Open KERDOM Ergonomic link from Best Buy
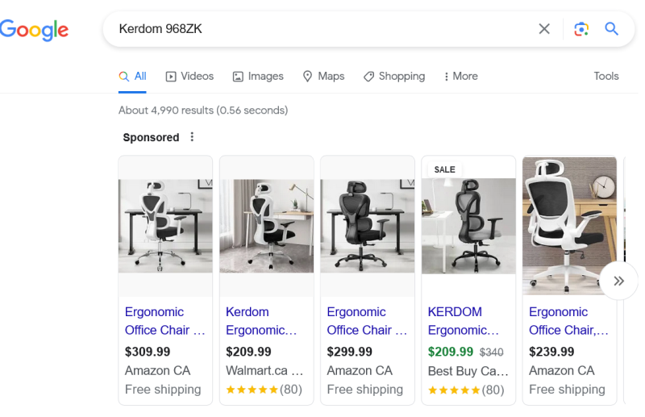This screenshot has height=417, width=645. pyautogui.click(x=463, y=321)
